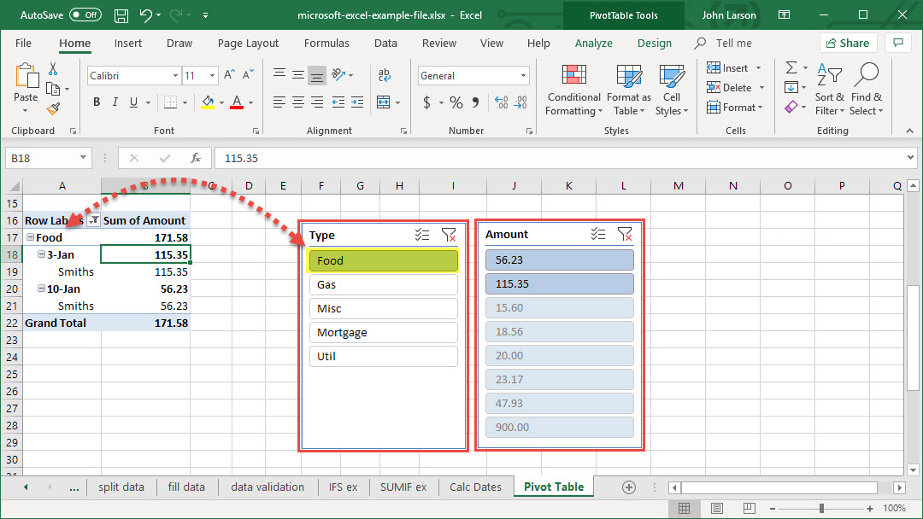Expand the number format dropdown
This screenshot has height=519, width=923.
click(x=524, y=76)
